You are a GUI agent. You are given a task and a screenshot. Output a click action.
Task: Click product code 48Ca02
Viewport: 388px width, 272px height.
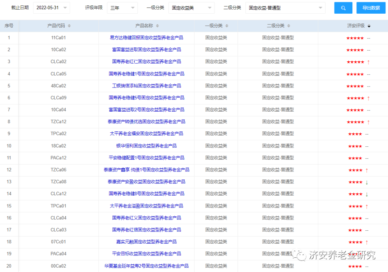[x=59, y=86]
